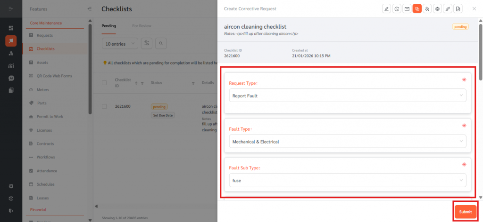This screenshot has height=222, width=483.
Task: Toggle the select-all checkbox in table header
Action: (x=104, y=83)
